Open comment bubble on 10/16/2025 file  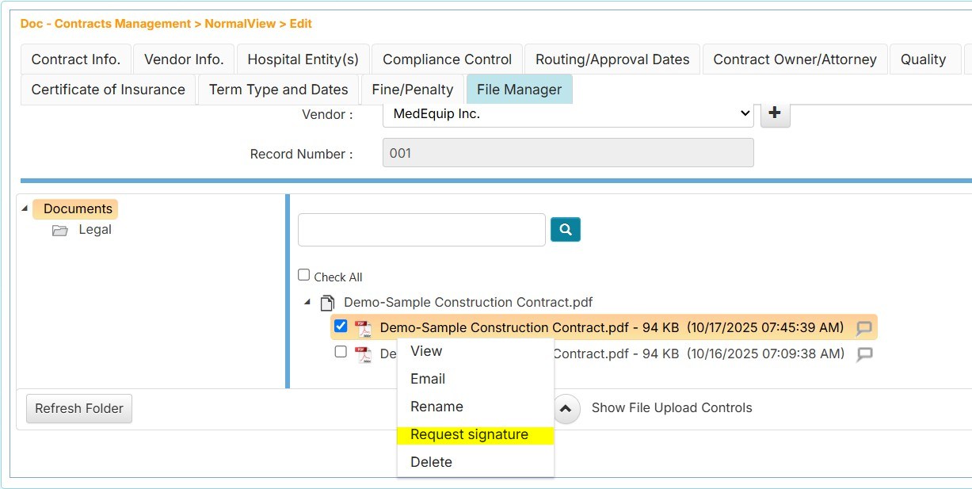pos(865,354)
